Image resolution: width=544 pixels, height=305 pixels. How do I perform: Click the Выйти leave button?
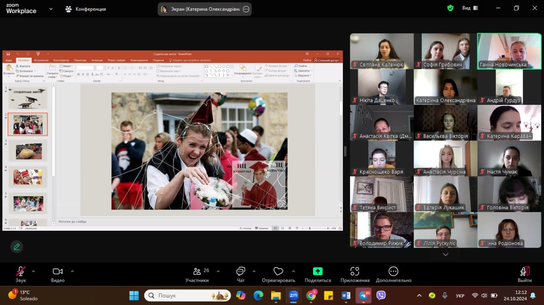pyautogui.click(x=524, y=272)
